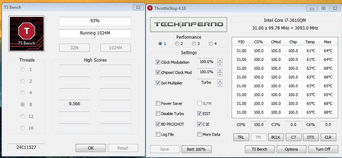Click the TS Bench stop-sign logo image
342x158 pixels.
click(26, 34)
